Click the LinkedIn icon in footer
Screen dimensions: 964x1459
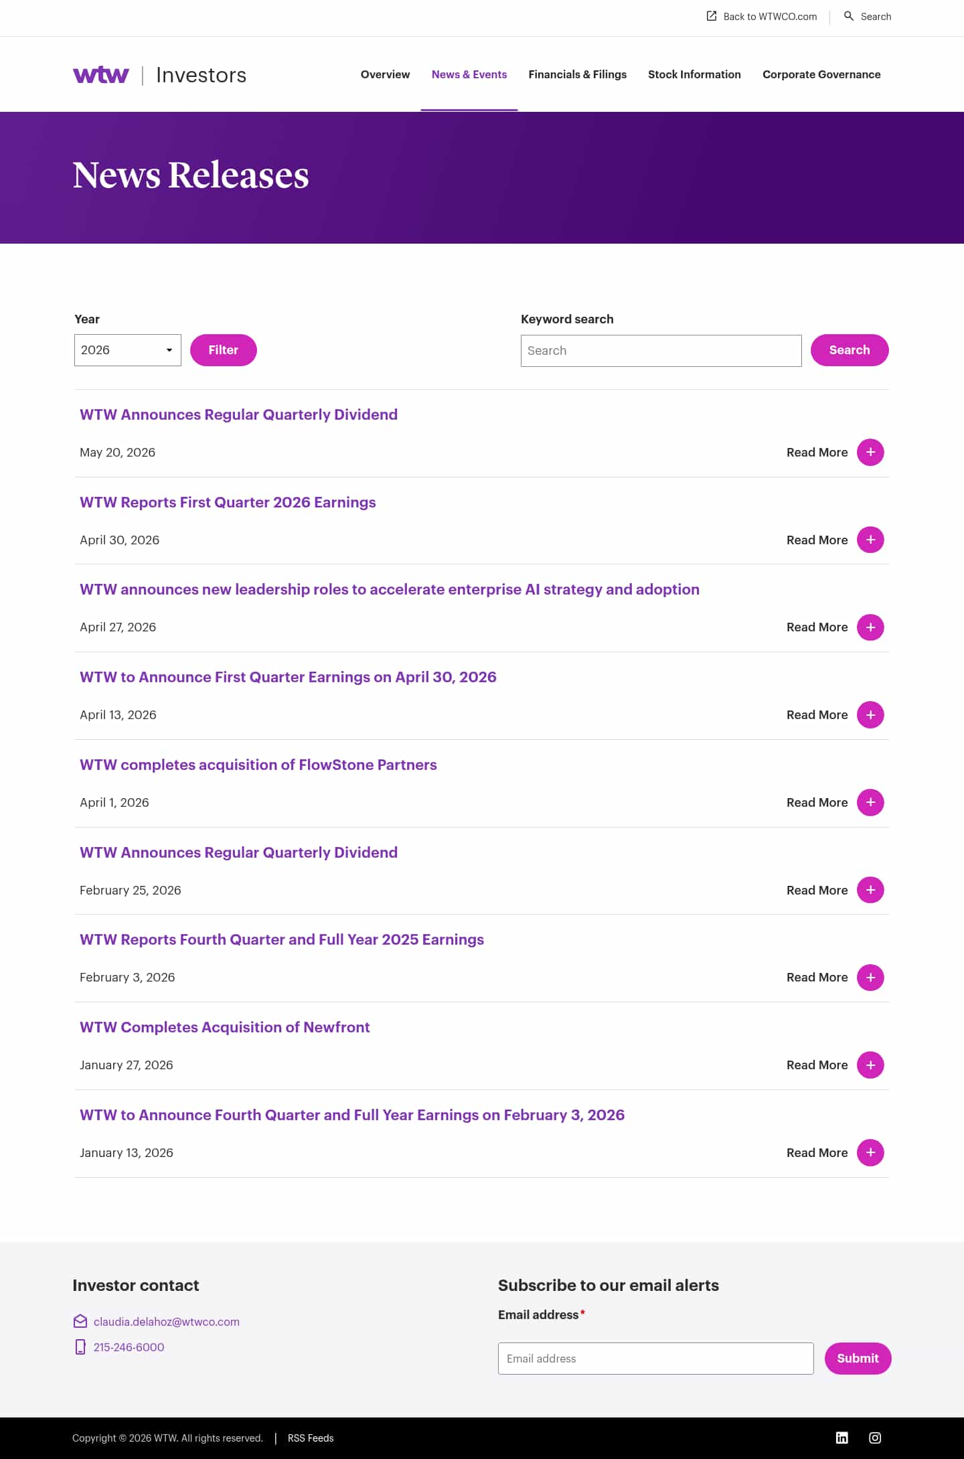pos(842,1438)
